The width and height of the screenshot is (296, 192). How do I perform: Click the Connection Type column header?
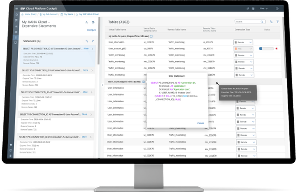click(242, 30)
